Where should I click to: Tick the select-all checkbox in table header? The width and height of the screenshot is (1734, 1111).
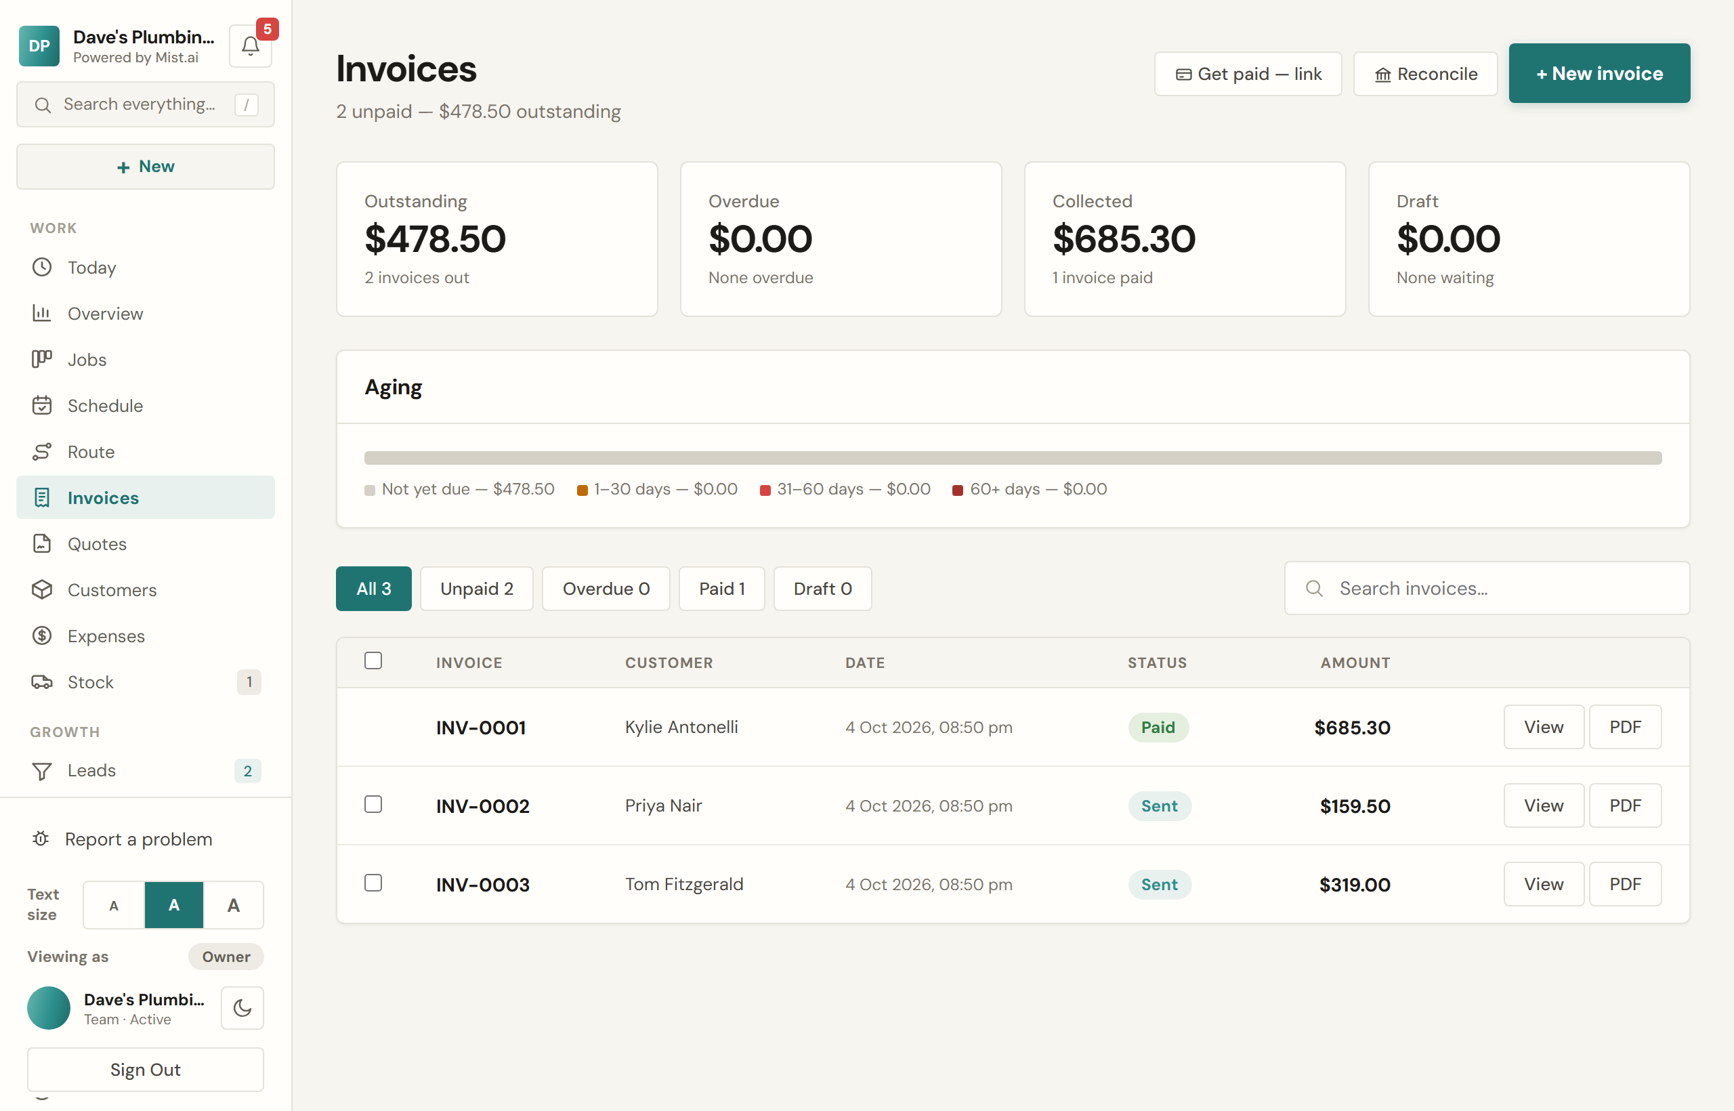point(373,661)
